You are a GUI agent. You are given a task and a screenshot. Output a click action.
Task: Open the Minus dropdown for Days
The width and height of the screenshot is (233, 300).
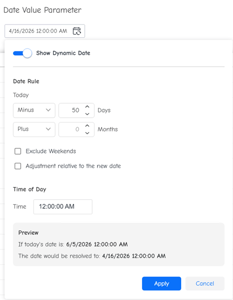[x=34, y=110]
